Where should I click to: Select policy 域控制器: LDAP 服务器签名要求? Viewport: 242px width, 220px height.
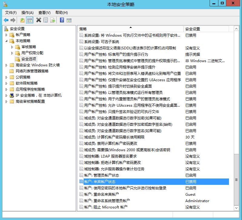110,156
